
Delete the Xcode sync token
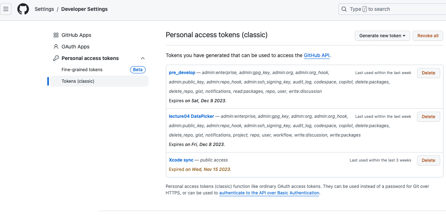[428, 160]
